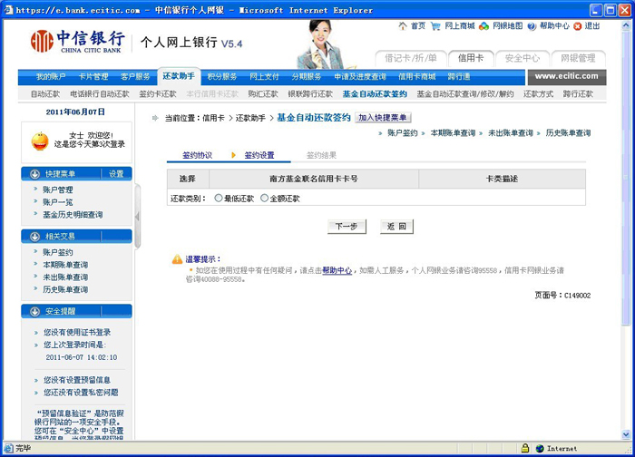635x457 pixels.
Task: Select the 最低还款 radio button
Action: click(x=218, y=198)
